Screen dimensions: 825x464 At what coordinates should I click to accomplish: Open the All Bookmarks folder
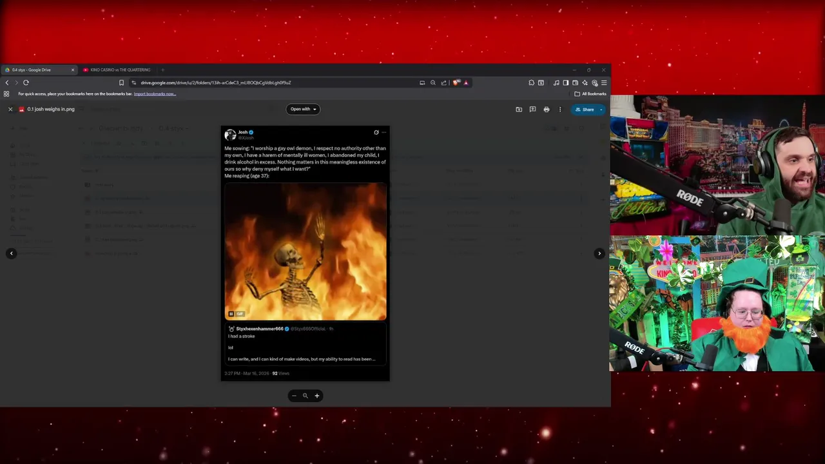point(590,94)
